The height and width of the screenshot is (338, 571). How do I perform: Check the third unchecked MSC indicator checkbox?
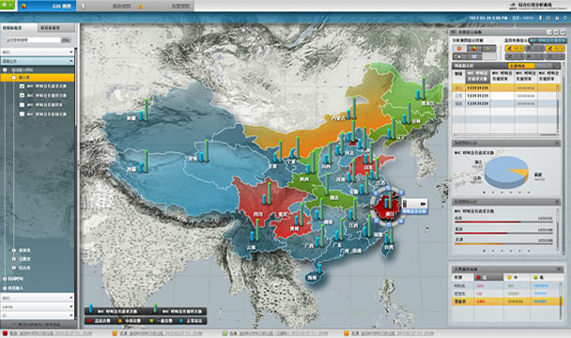pyautogui.click(x=22, y=105)
